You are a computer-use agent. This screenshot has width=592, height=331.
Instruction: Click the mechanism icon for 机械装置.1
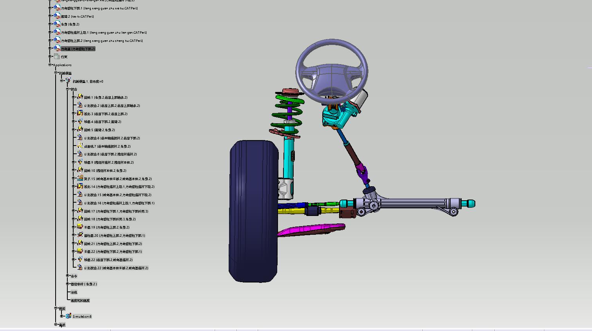pos(68,81)
